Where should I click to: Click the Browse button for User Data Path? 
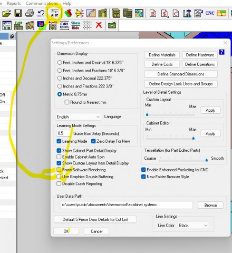(x=210, y=205)
